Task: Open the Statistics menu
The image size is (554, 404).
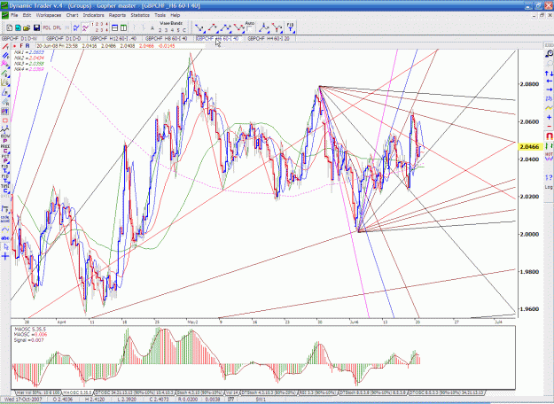Action: pyautogui.click(x=140, y=15)
